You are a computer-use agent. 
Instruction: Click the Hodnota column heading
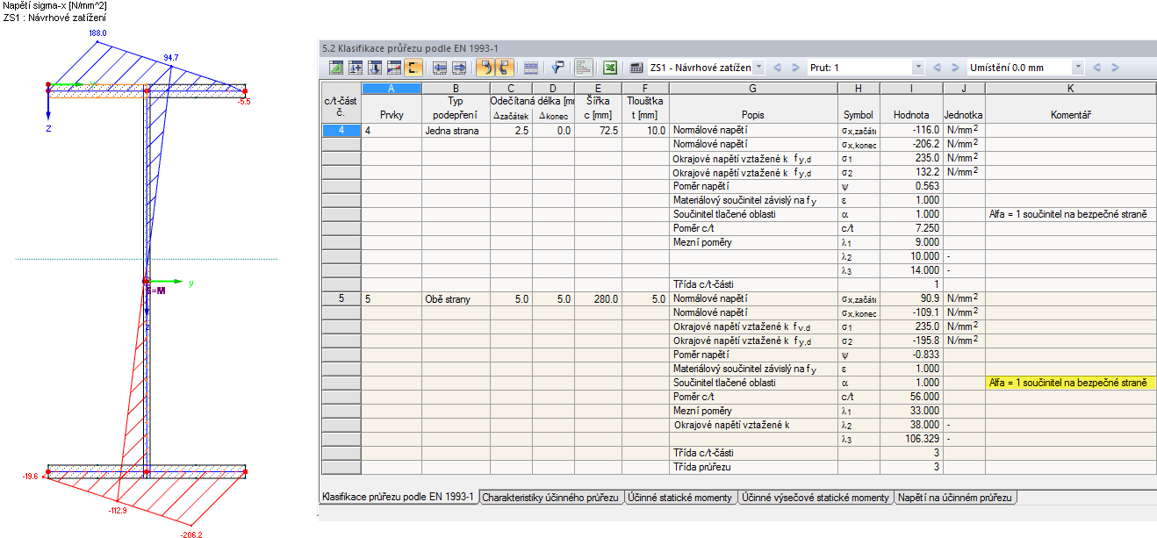click(x=911, y=115)
